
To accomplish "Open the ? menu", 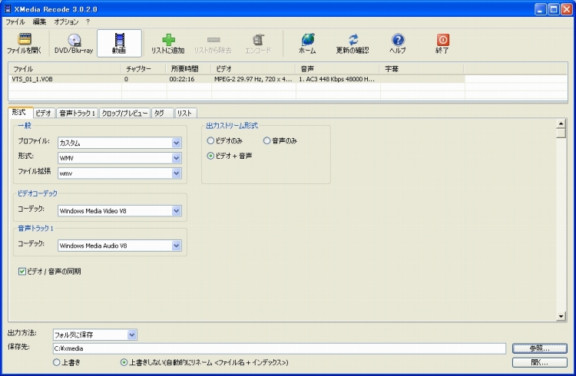I will 88,21.
